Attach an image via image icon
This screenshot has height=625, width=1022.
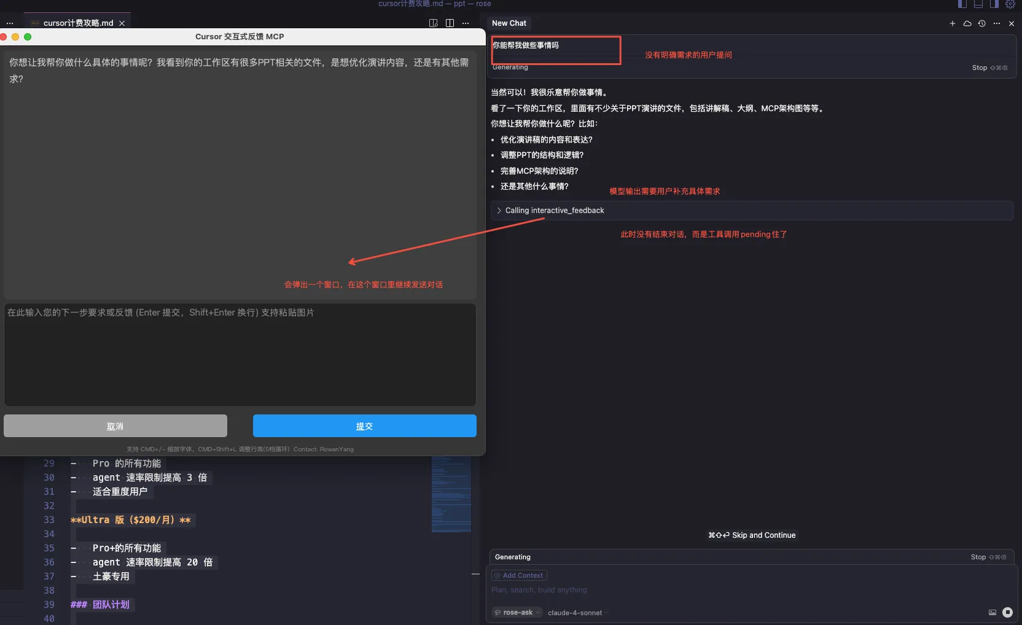[x=993, y=612]
